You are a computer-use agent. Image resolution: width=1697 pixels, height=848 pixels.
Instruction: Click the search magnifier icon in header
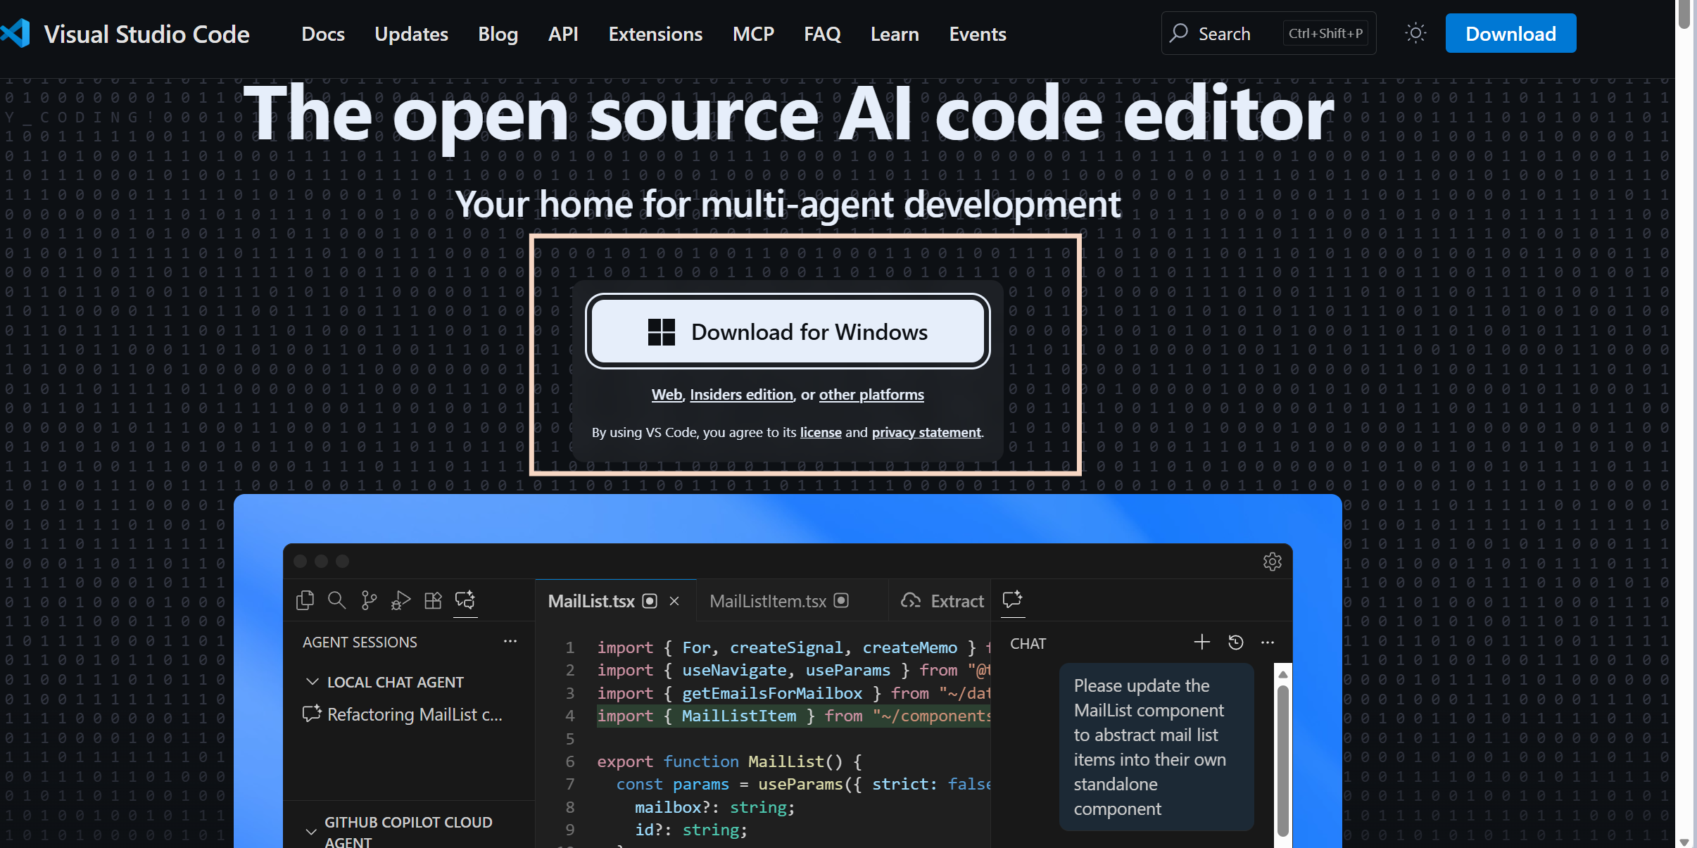click(x=1179, y=33)
